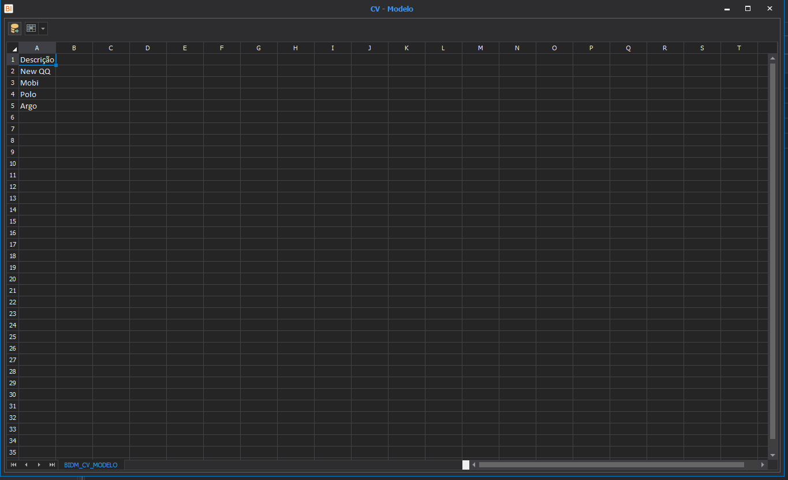This screenshot has width=788, height=480.
Task: Select the BIDM_CV_MODELO sheet tab
Action: point(91,465)
